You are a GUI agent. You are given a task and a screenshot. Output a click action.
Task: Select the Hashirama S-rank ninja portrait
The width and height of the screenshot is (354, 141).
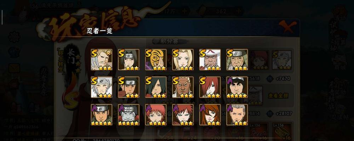coord(129,87)
